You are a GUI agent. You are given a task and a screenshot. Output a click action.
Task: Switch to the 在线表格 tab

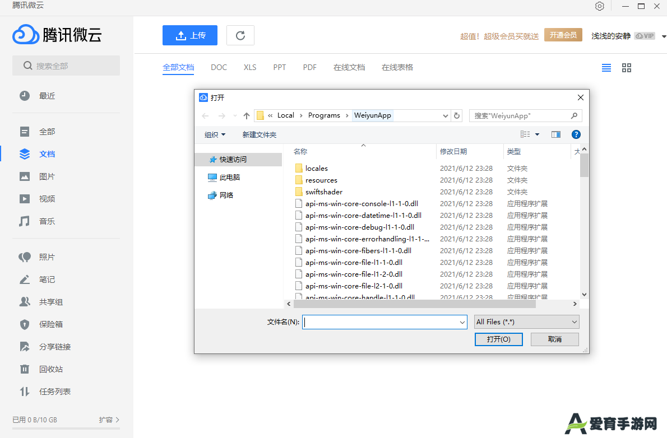pyautogui.click(x=397, y=67)
